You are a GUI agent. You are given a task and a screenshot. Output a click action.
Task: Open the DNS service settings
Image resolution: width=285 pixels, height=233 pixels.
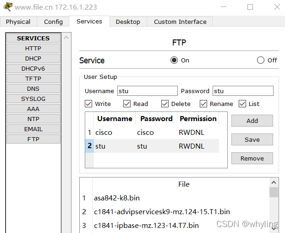(33, 89)
